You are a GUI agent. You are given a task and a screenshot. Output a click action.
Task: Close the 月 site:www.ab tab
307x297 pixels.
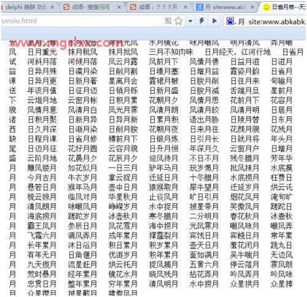[x=252, y=7]
